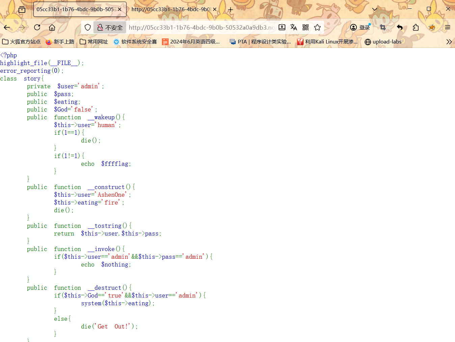The width and height of the screenshot is (455, 342).
Task: Click inside the address bar
Action: click(x=202, y=27)
